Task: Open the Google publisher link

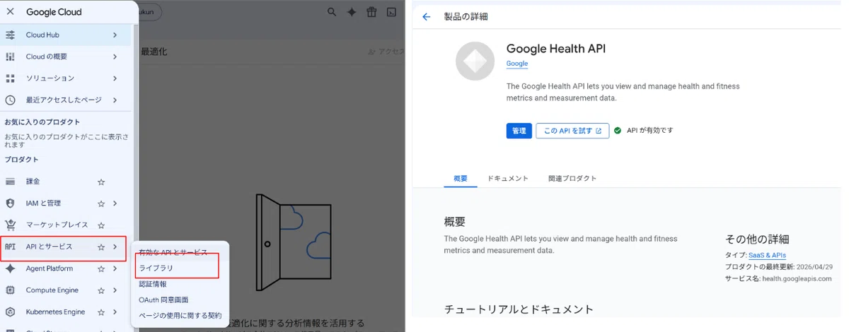Action: coord(517,64)
